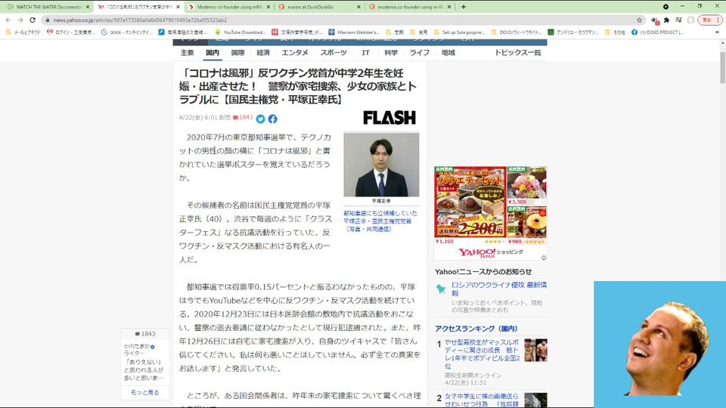The width and height of the screenshot is (726, 408).
Task: Open the 定期 bookmark folder
Action: click(395, 32)
